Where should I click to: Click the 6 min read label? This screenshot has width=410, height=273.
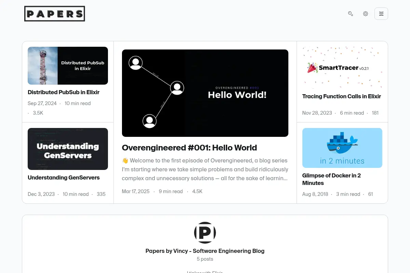352,113
